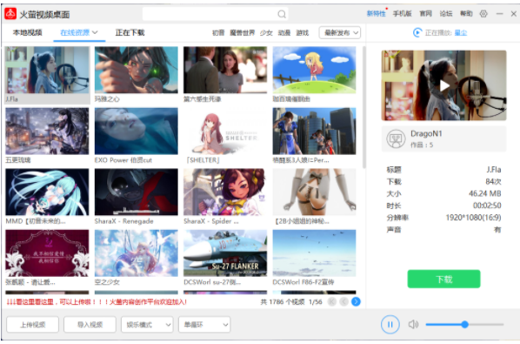Screen dimensions: 520x344
Task: Select the online resources tab
Action: point(75,32)
